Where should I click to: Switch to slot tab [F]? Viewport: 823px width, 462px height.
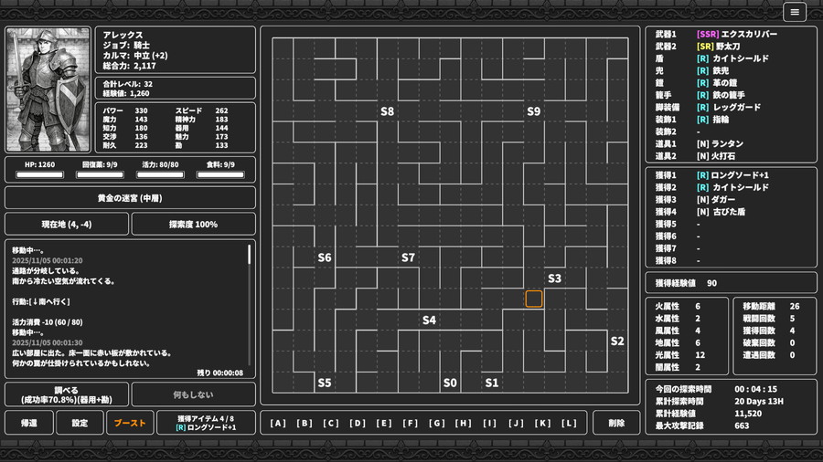(411, 423)
